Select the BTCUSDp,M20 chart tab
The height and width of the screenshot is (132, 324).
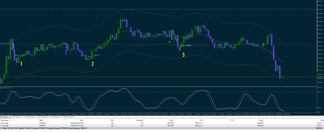(43, 117)
